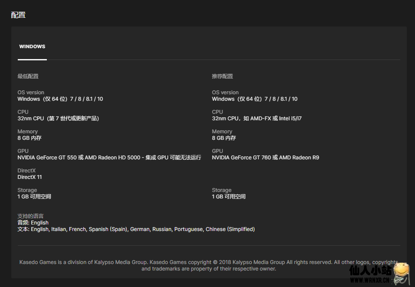Click the 仙人小站 watermark logo text

[370, 271]
